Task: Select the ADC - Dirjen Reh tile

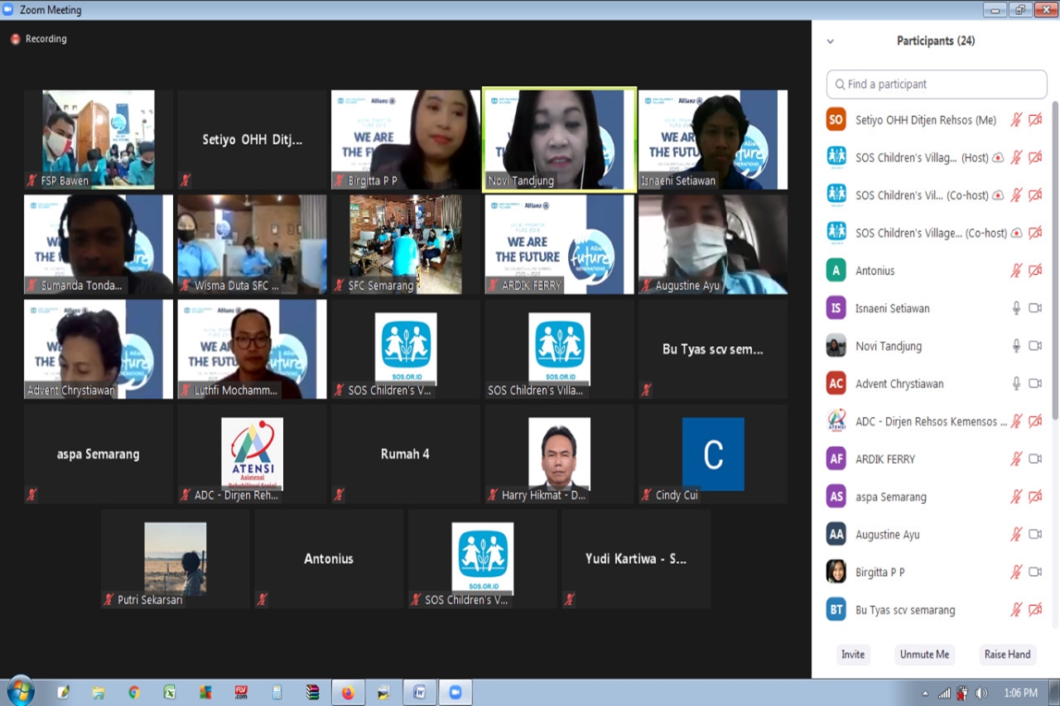Action: click(x=252, y=454)
